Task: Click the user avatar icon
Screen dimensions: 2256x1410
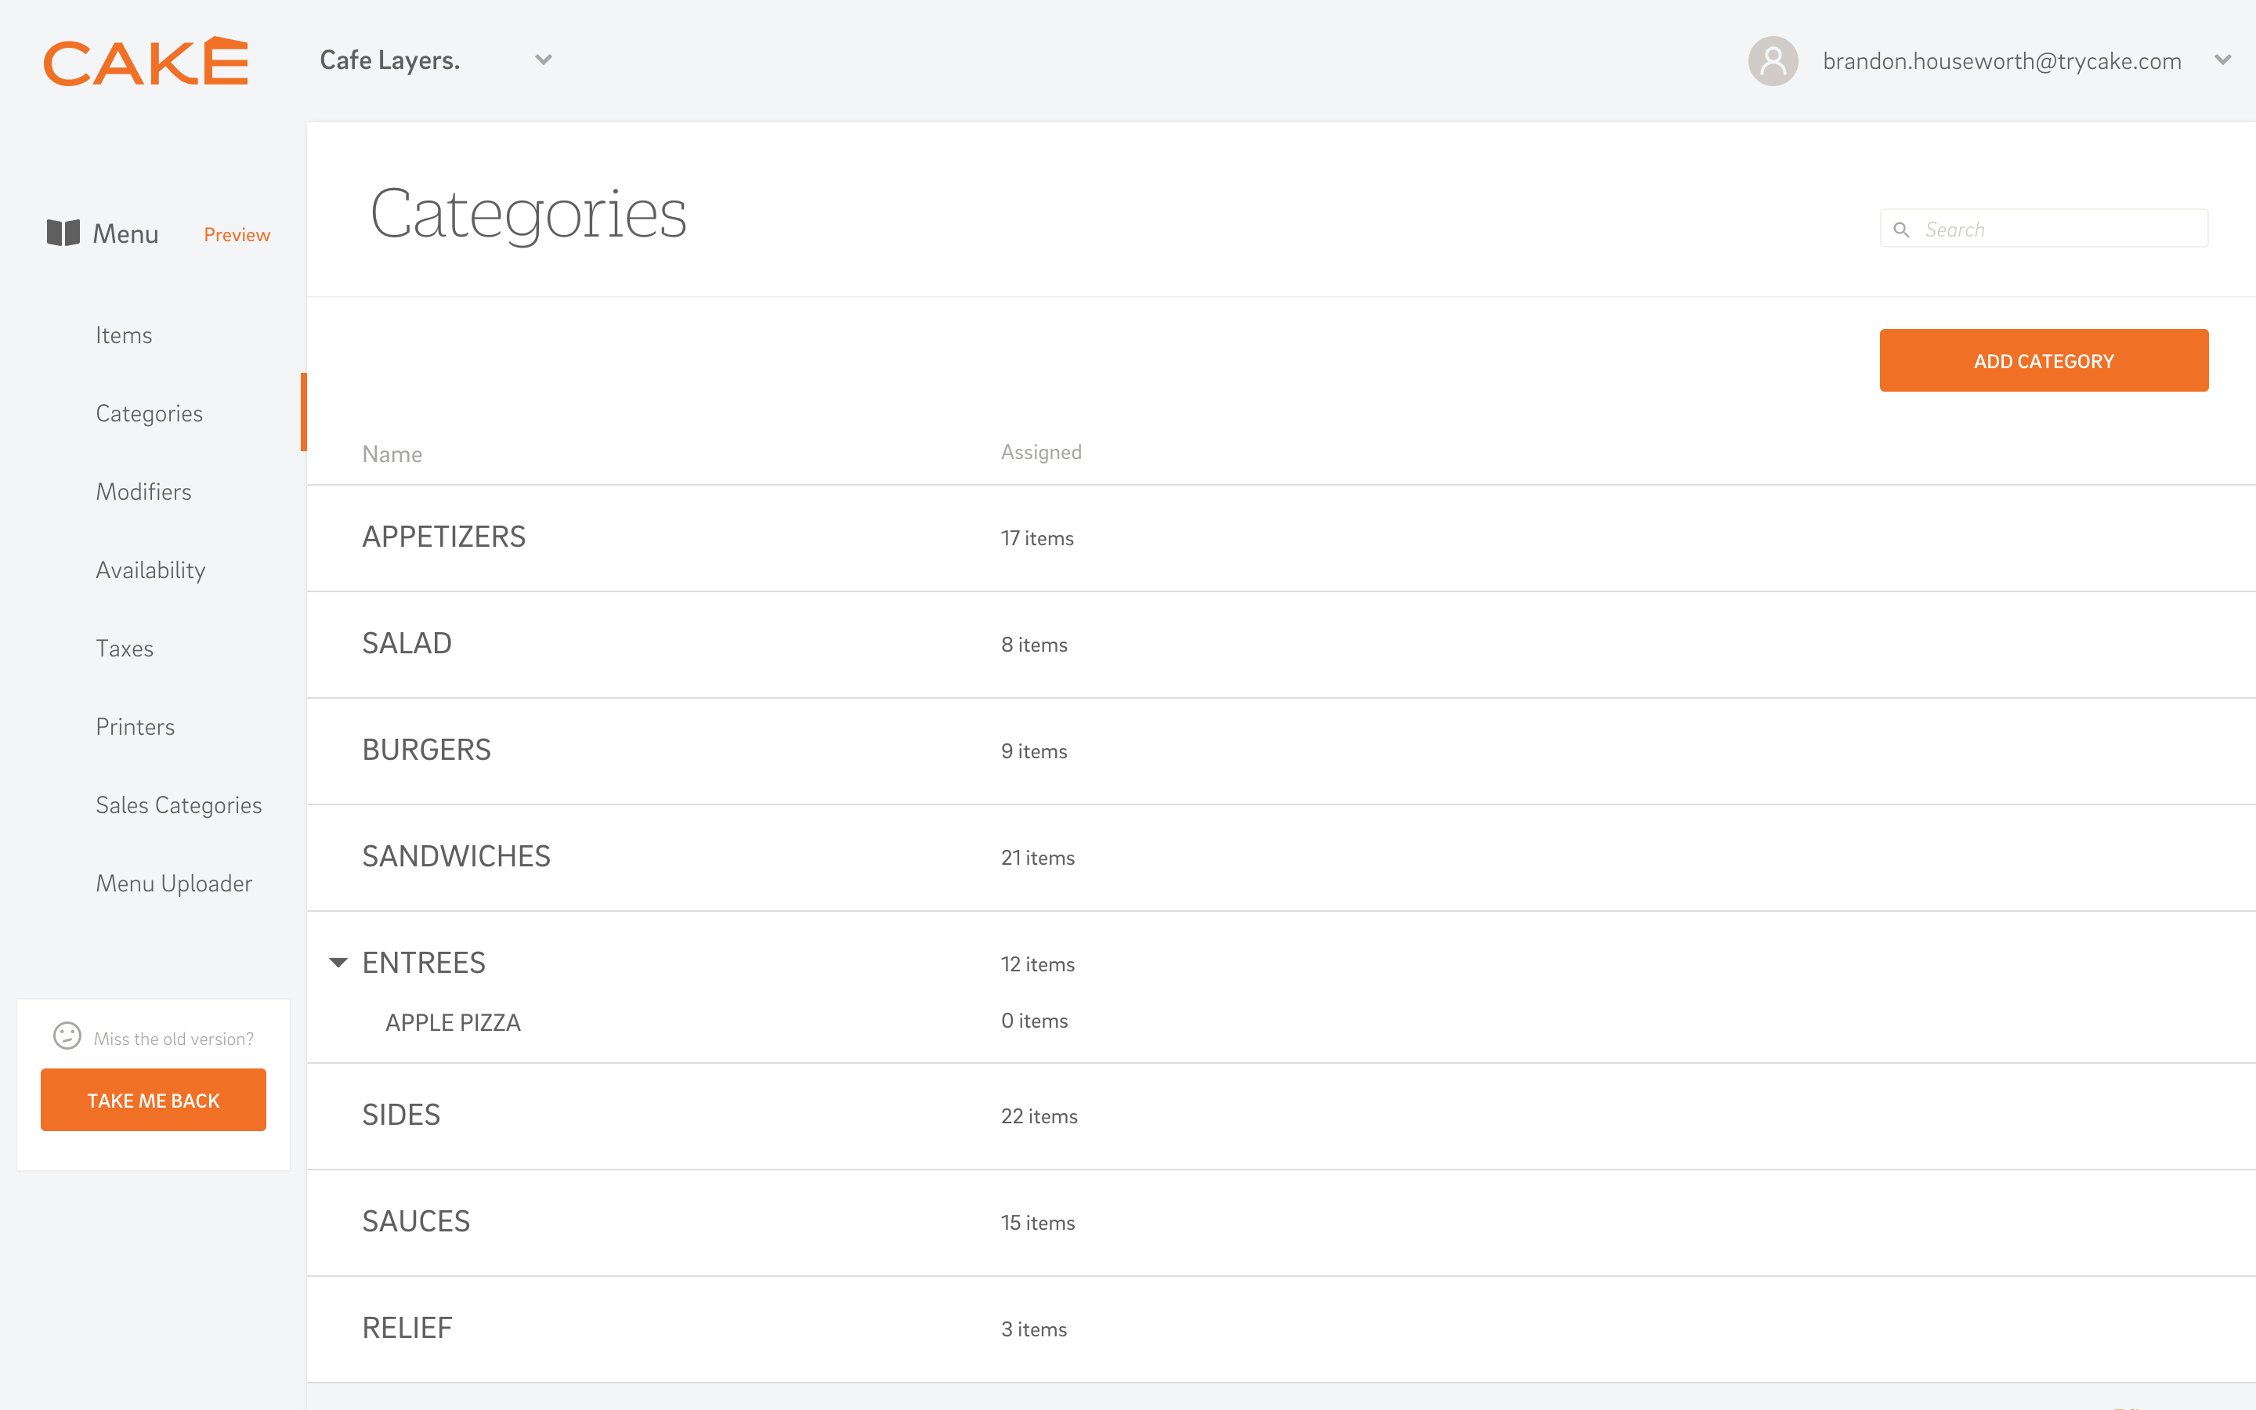Action: coord(1772,62)
